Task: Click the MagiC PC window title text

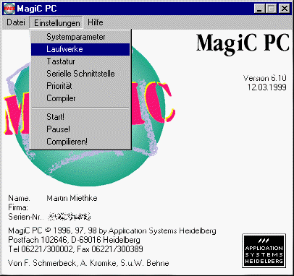Action: 37,9
